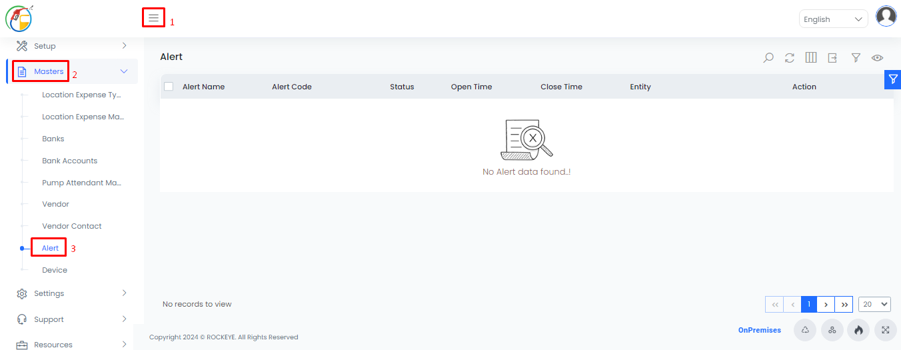
Task: Expand the Support menu chevron
Action: coord(124,319)
